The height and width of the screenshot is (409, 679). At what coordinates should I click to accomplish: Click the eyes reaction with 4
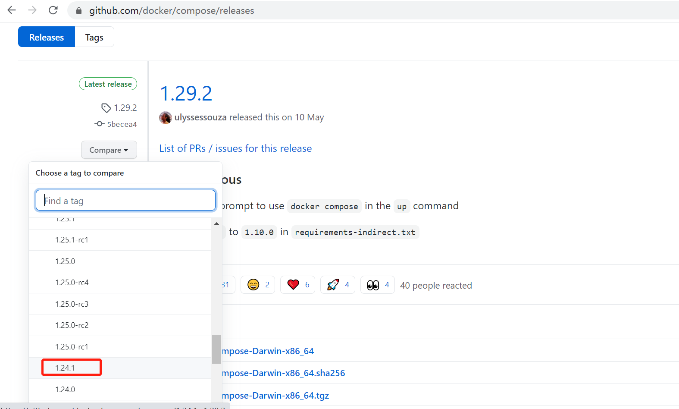coord(378,285)
